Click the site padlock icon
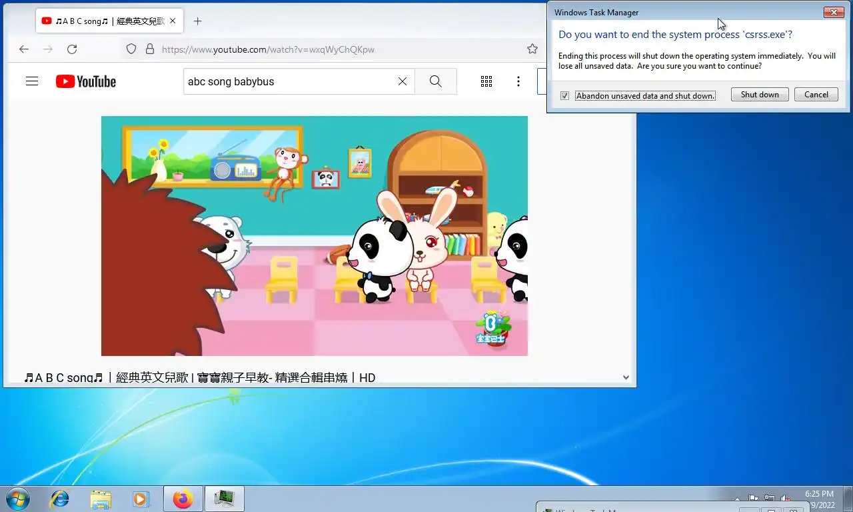853x512 pixels. [x=150, y=49]
